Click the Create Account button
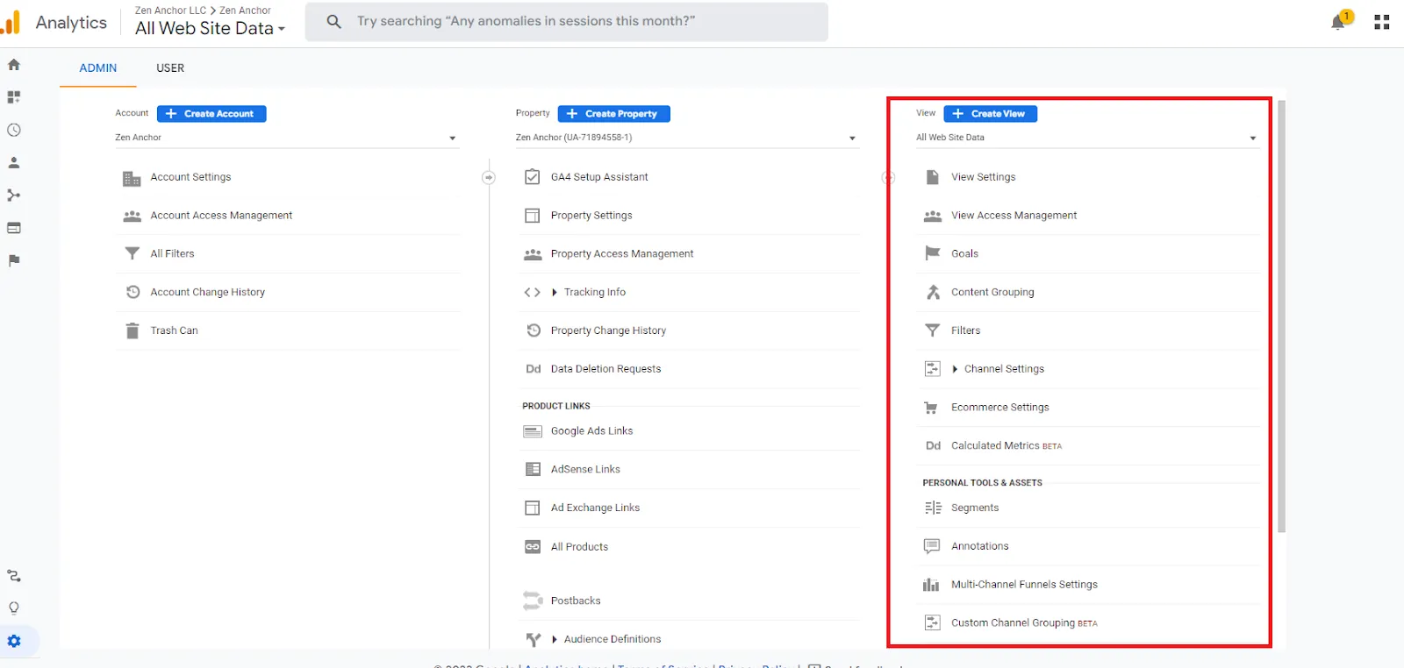The image size is (1404, 668). point(211,114)
